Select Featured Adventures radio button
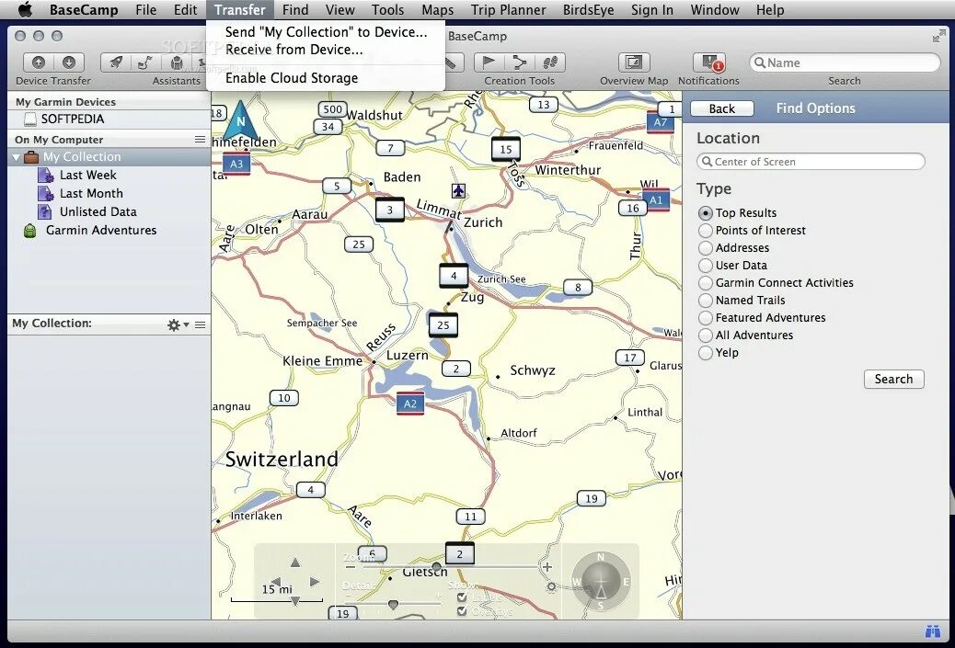This screenshot has width=955, height=648. pos(706,318)
